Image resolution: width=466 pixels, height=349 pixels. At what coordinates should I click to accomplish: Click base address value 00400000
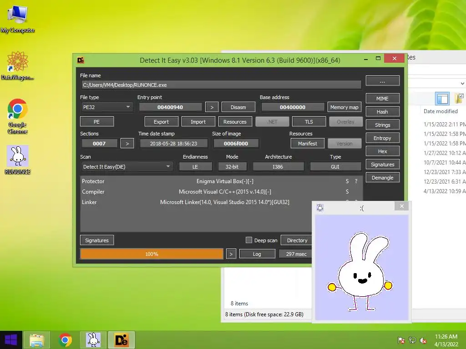coord(293,107)
